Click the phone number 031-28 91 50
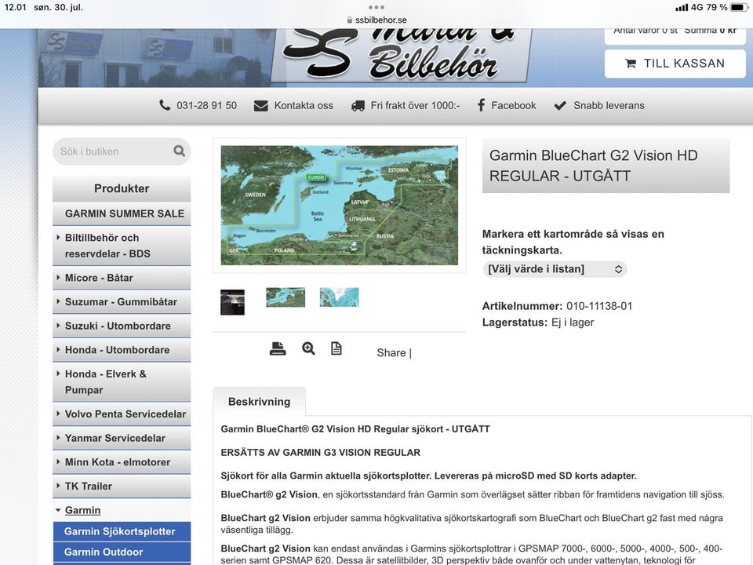 [x=206, y=106]
